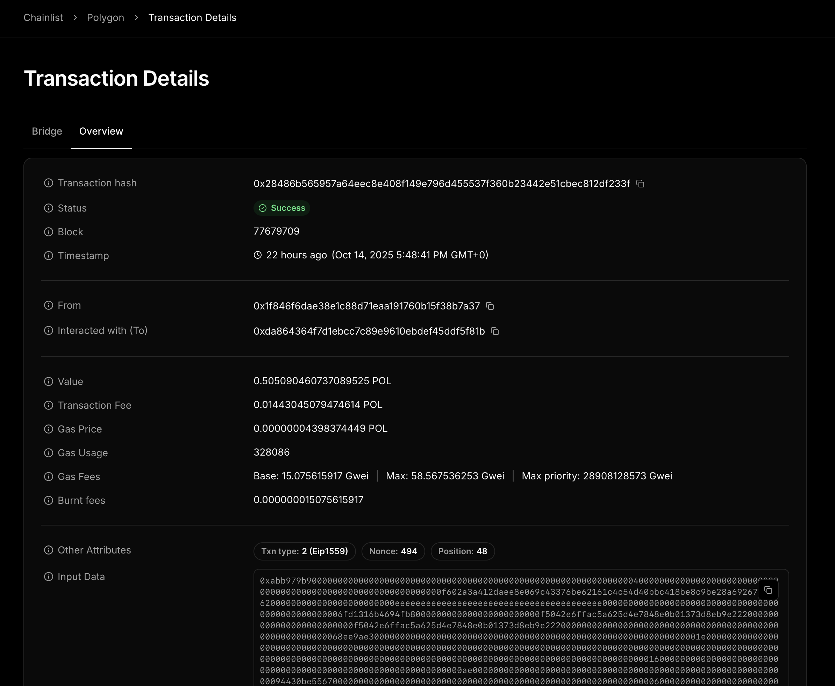Click info icon beside Burnt fees
The width and height of the screenshot is (835, 686).
pos(49,500)
